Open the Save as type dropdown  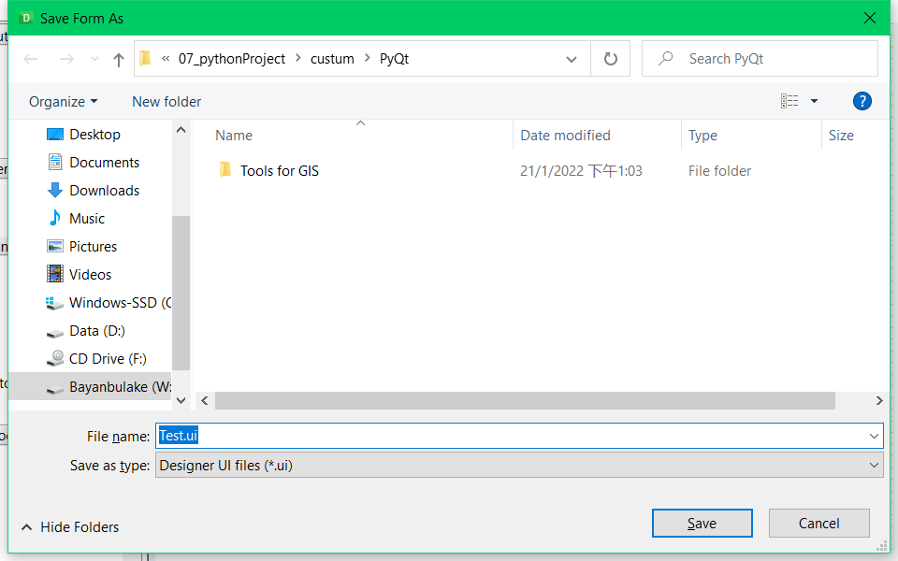[875, 465]
